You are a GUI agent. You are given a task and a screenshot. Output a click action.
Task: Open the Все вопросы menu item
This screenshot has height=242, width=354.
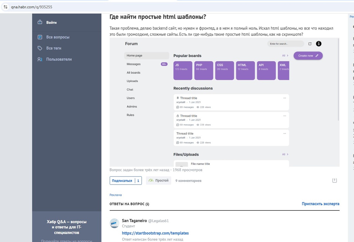(58, 37)
